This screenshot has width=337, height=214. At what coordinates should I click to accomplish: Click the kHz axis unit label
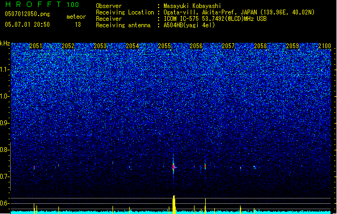point(5,43)
